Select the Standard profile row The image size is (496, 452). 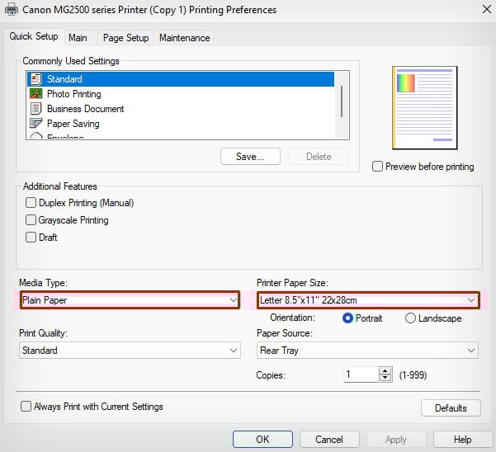tap(180, 79)
